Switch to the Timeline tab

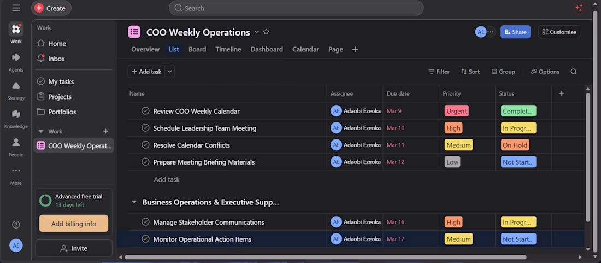(x=228, y=49)
